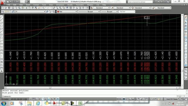Open the File menu

(9, 5)
